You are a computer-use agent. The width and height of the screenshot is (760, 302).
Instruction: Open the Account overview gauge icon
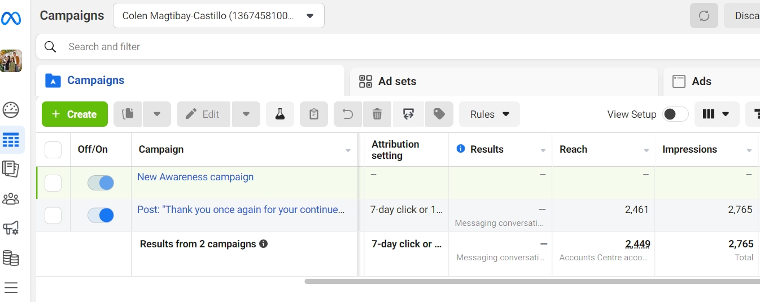tap(11, 109)
